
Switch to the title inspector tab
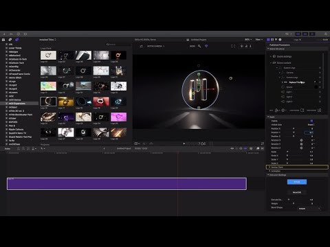coord(268,40)
